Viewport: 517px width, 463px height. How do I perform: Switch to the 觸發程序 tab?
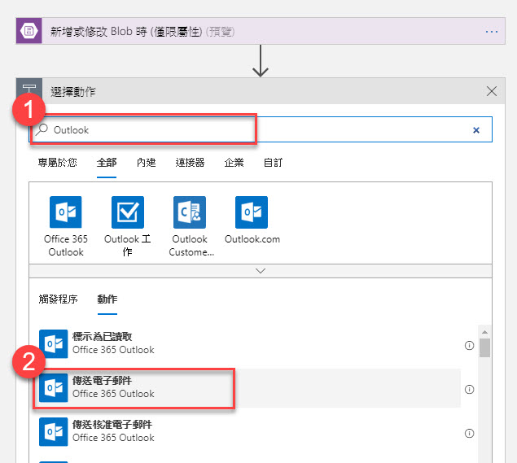[58, 299]
